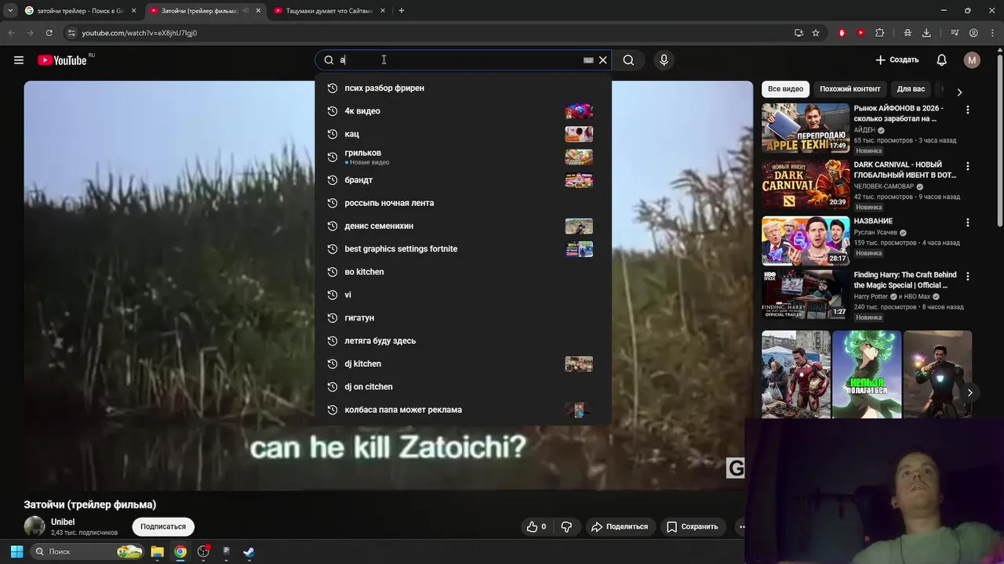Image resolution: width=1004 pixels, height=564 pixels.
Task: Open a new Chrome tab
Action: 401,11
